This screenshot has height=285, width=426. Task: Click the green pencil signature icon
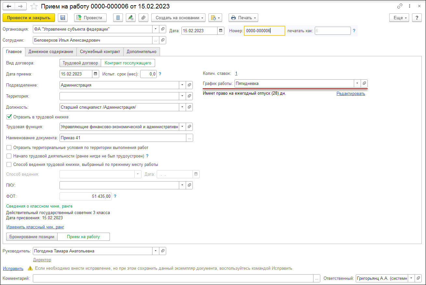(131, 18)
